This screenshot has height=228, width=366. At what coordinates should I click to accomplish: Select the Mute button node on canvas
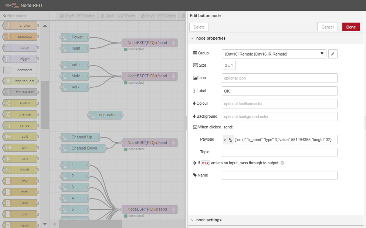point(75,76)
